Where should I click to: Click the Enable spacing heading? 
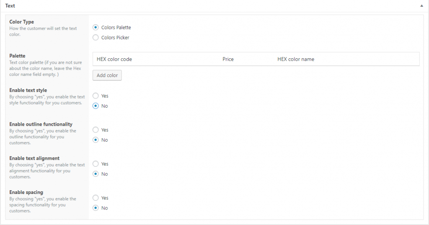(x=26, y=192)
